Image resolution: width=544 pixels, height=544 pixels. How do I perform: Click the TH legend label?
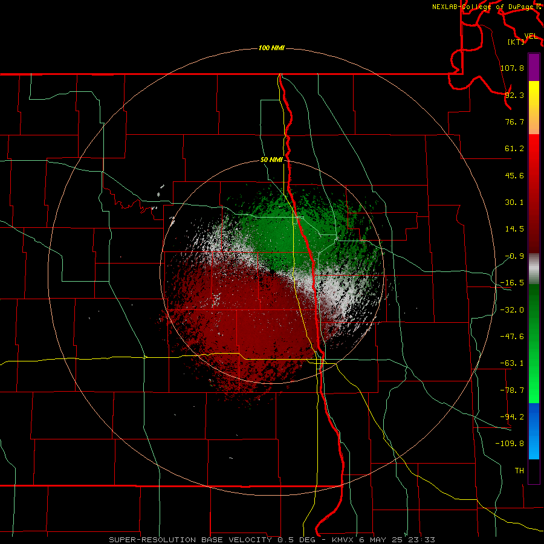[519, 470]
